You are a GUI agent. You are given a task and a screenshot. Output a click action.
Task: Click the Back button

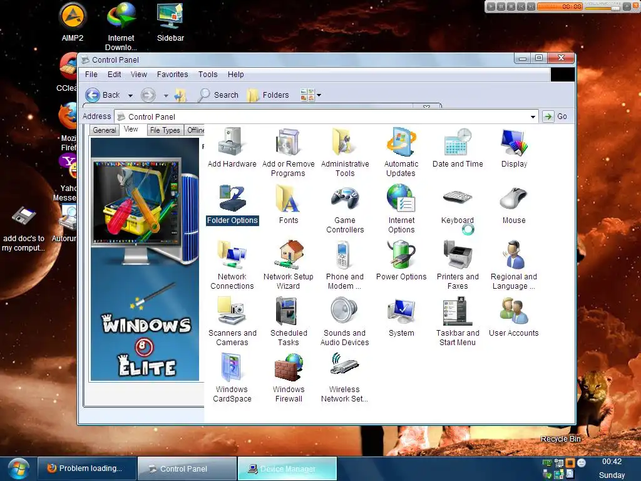(103, 95)
